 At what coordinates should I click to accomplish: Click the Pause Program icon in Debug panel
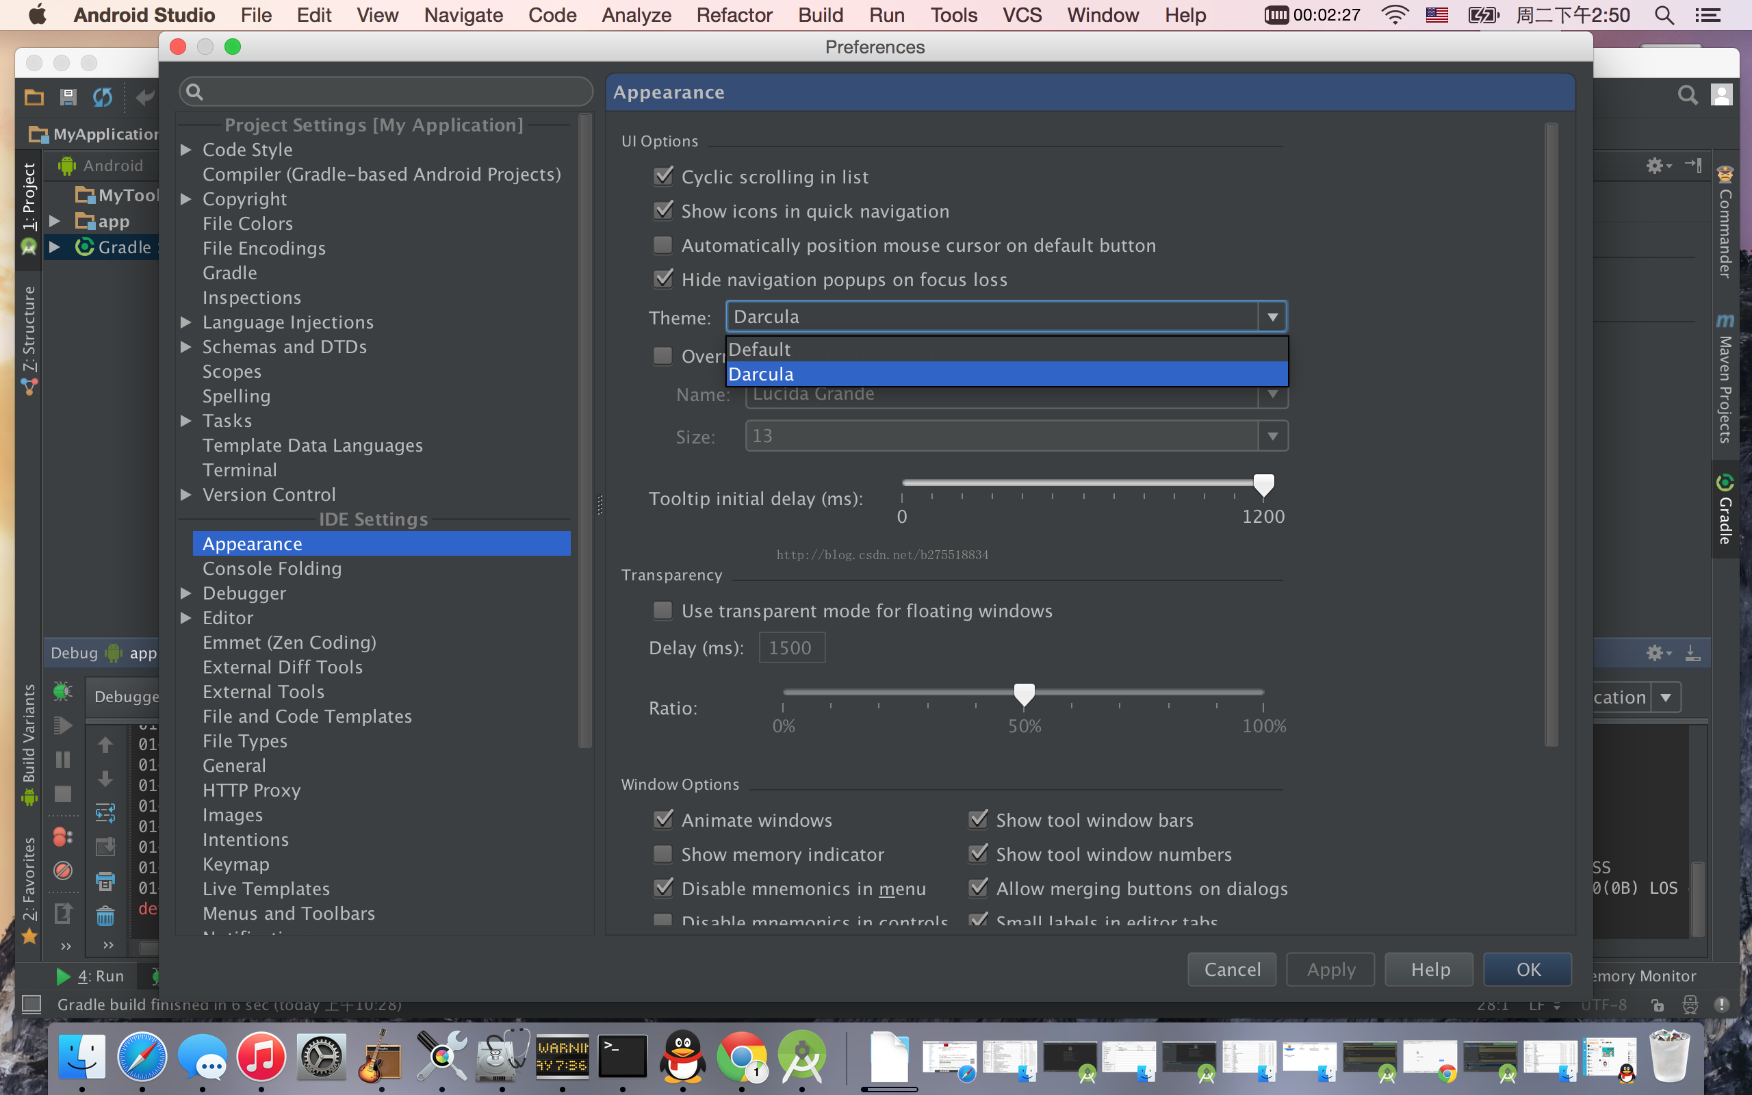(62, 760)
